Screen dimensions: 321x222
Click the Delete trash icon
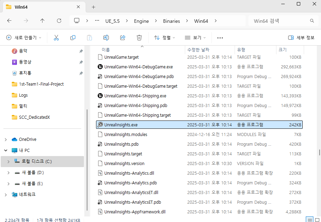[139, 38]
